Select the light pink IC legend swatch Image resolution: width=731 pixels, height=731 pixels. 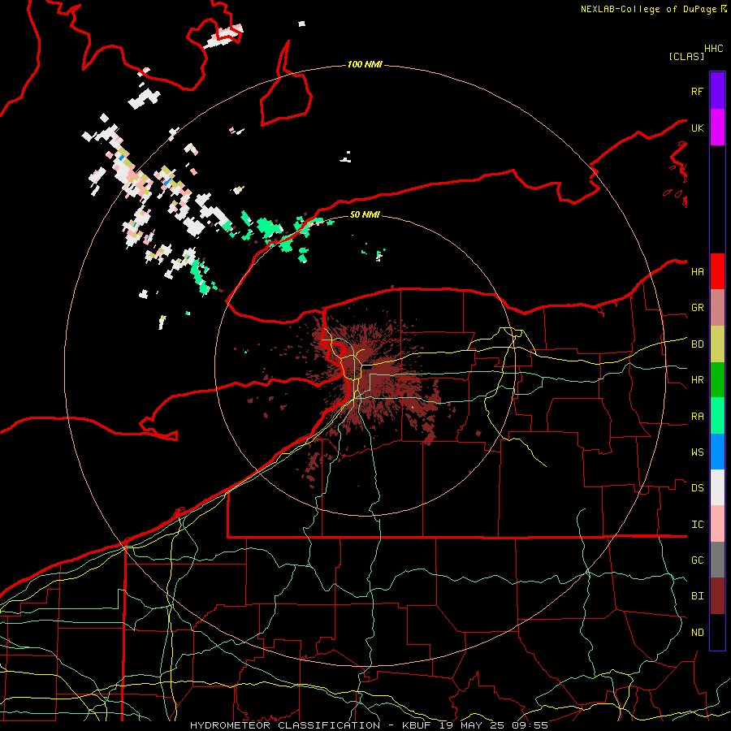[717, 524]
